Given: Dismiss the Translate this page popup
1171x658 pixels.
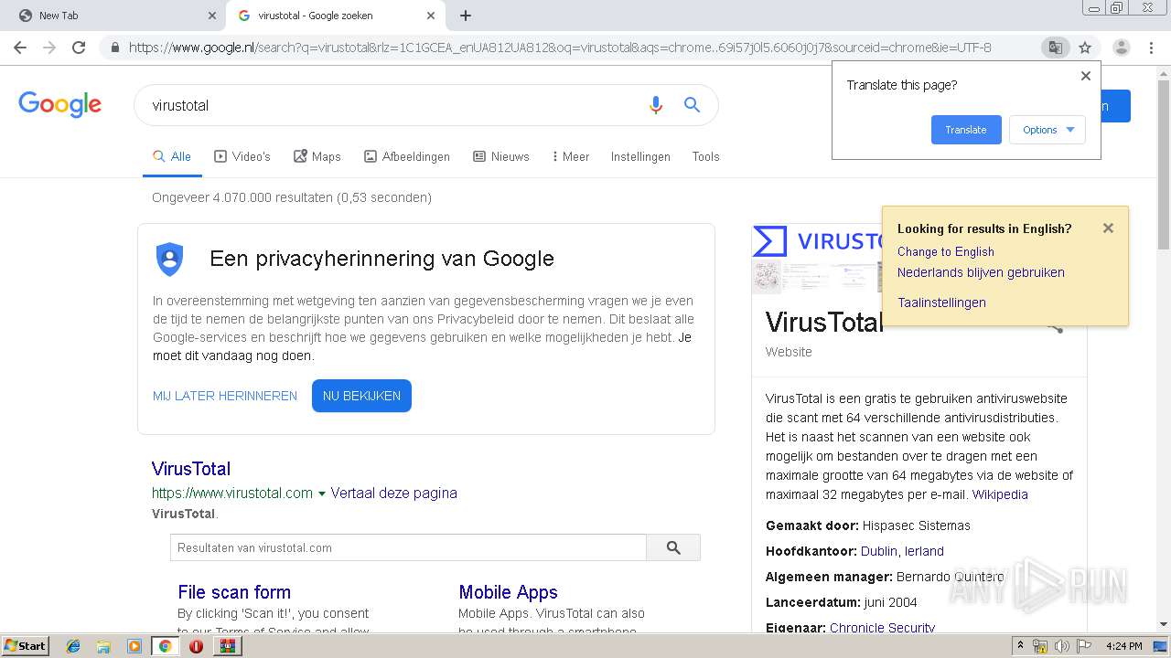Looking at the screenshot, I should point(1086,76).
